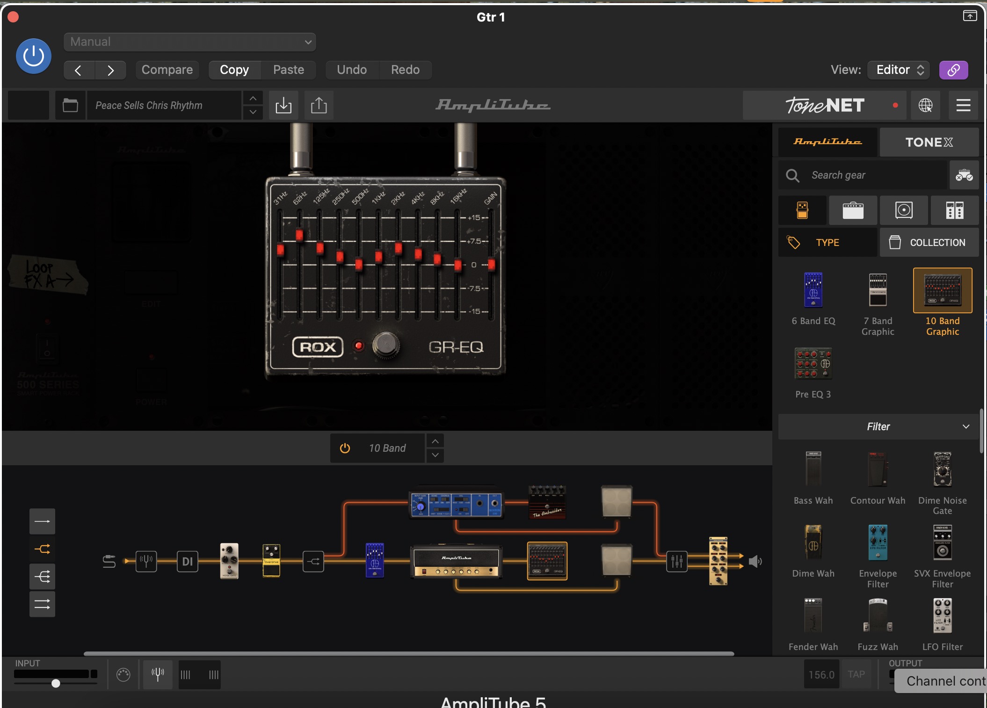
Task: Collapse the Filter category section
Action: (878, 426)
